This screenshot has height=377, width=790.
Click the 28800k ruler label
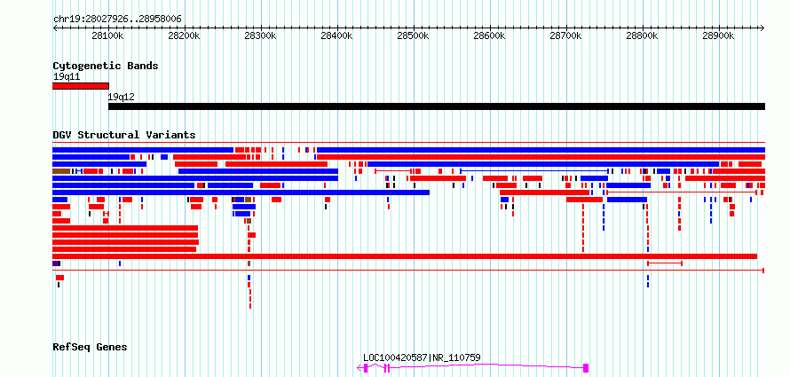click(642, 36)
